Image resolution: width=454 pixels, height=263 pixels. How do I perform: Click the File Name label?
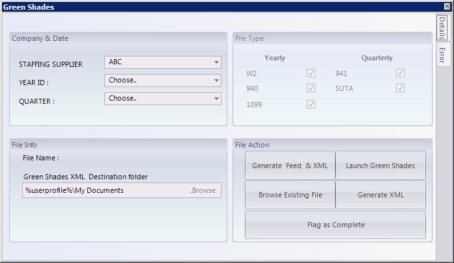(x=41, y=158)
